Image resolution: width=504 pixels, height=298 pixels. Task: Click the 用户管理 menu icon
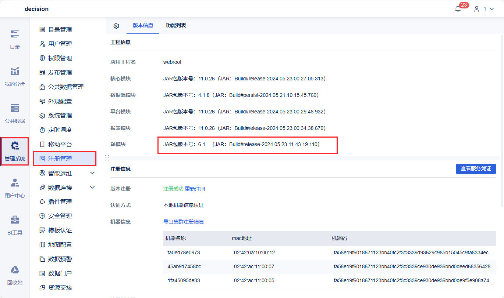point(42,44)
